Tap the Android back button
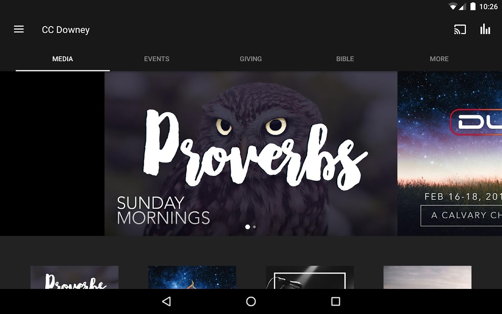Image resolution: width=502 pixels, height=314 pixels. pos(166,301)
